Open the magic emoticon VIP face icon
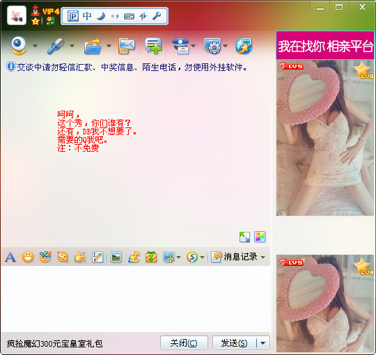 click(x=45, y=257)
